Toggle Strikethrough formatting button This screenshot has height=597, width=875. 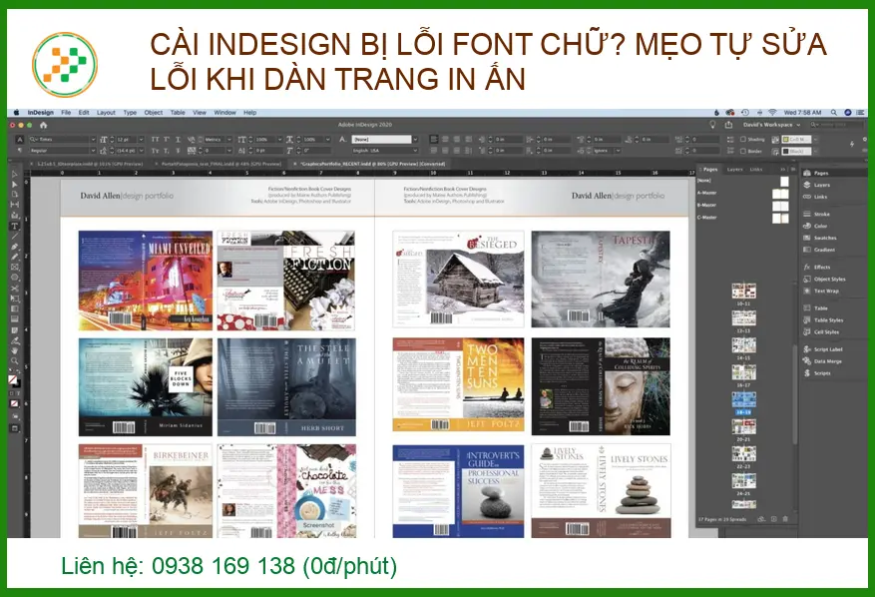pos(178,151)
